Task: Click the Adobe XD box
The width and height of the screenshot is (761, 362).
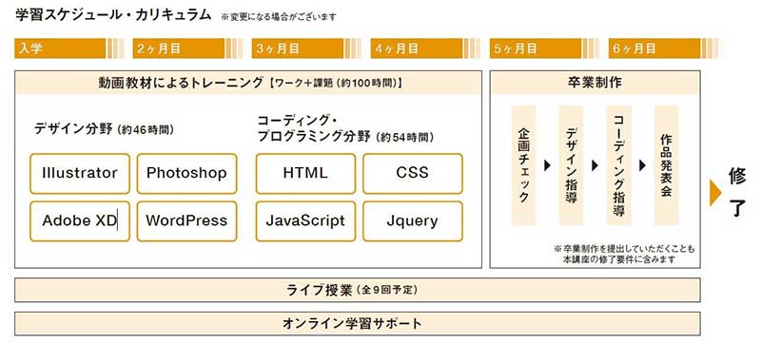Action: click(x=80, y=221)
